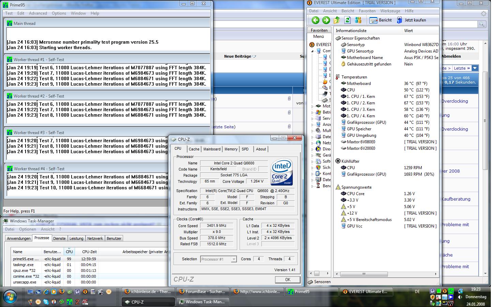
Task: Switch to Favoriten tab in EVEREST sidebar
Action: (319, 30)
